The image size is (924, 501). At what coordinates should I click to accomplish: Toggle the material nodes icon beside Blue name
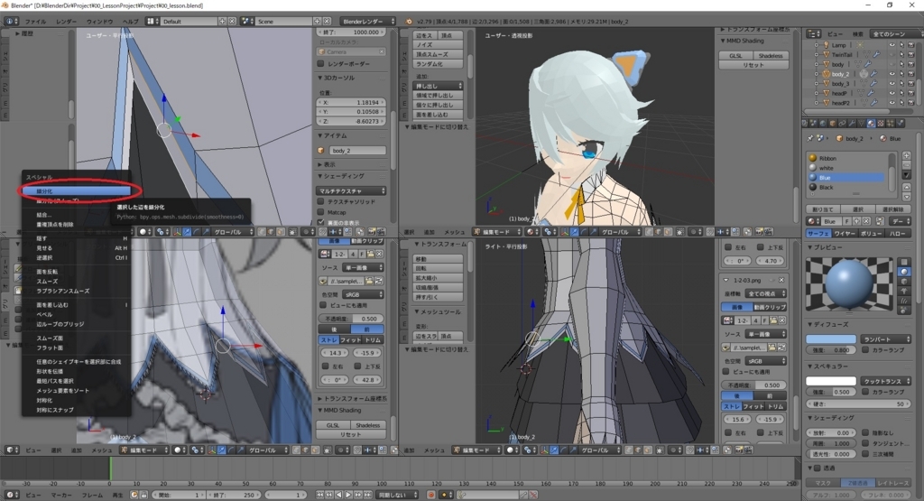[881, 221]
